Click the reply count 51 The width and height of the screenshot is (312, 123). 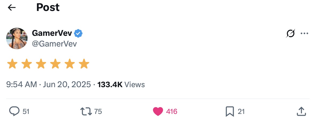tap(26, 111)
